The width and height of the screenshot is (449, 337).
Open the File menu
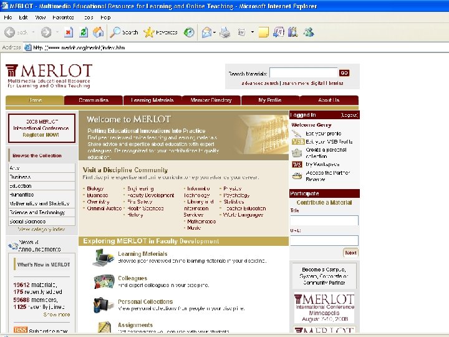(7, 17)
